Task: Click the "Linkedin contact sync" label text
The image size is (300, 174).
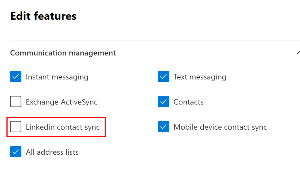Action: [x=63, y=127]
